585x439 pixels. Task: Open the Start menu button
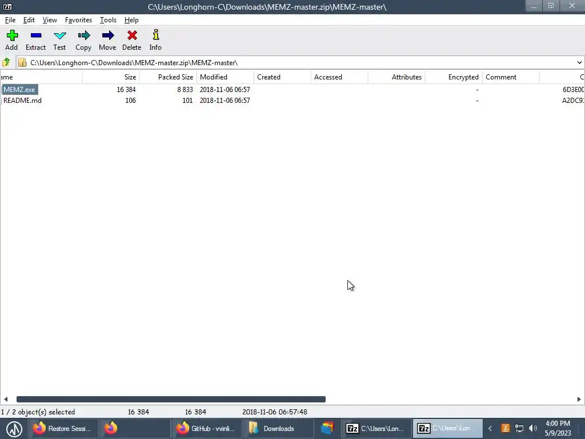(x=14, y=429)
